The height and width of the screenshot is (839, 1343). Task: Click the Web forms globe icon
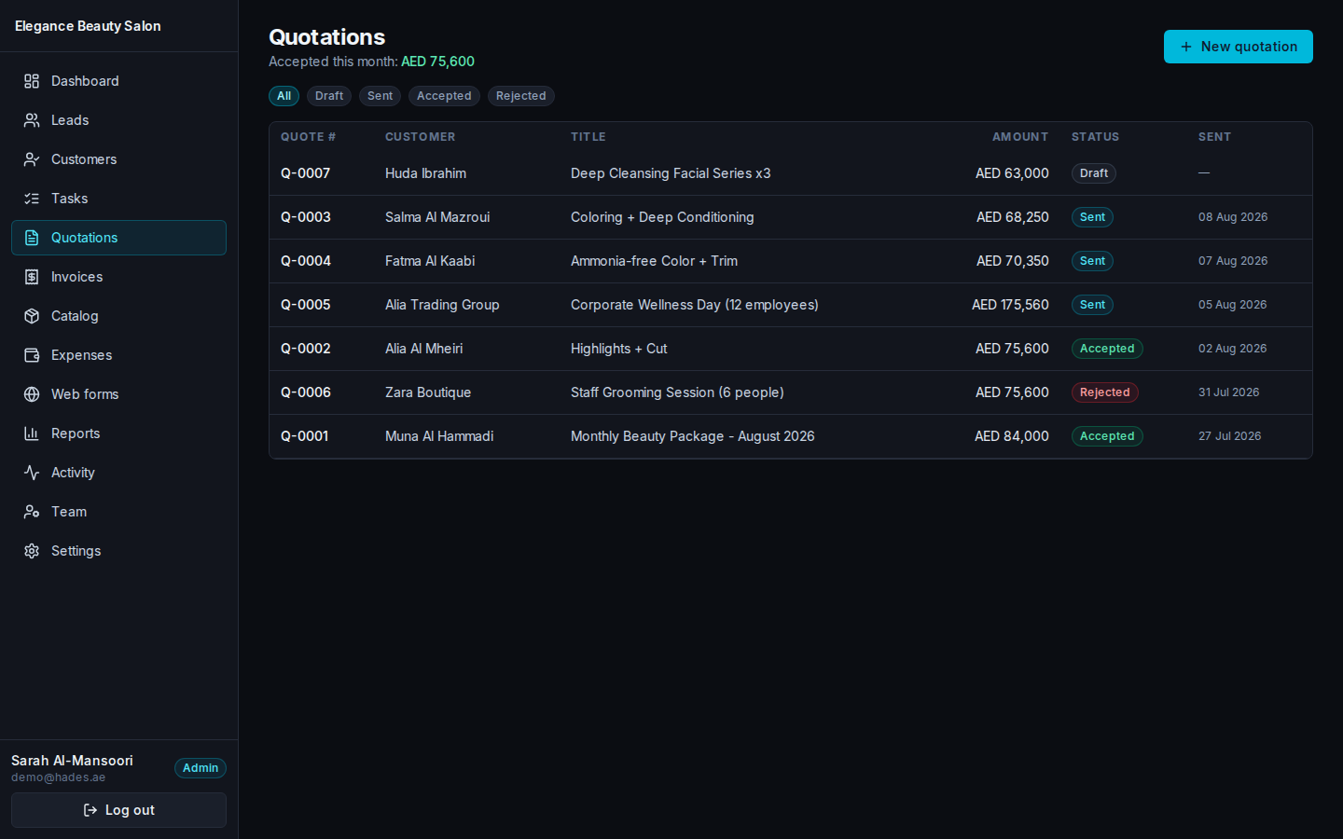[32, 394]
